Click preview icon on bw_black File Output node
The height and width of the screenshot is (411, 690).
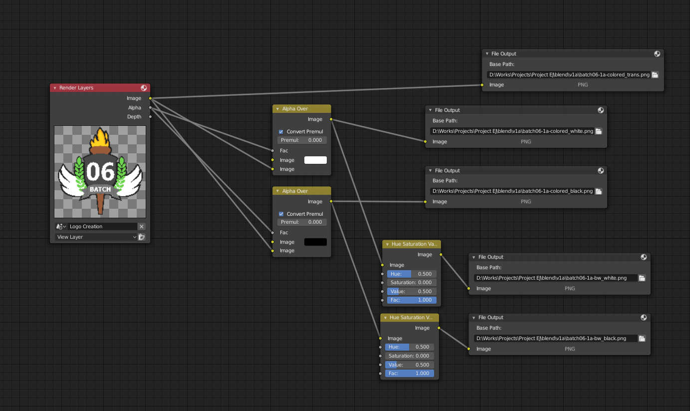pos(644,318)
